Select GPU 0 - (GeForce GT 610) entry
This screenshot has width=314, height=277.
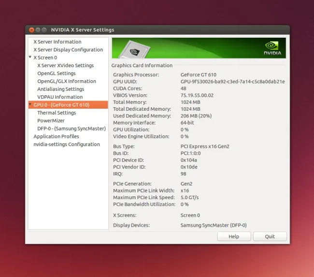(x=61, y=105)
